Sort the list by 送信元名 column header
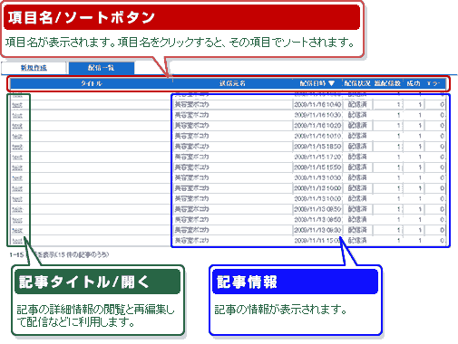 tap(232, 83)
